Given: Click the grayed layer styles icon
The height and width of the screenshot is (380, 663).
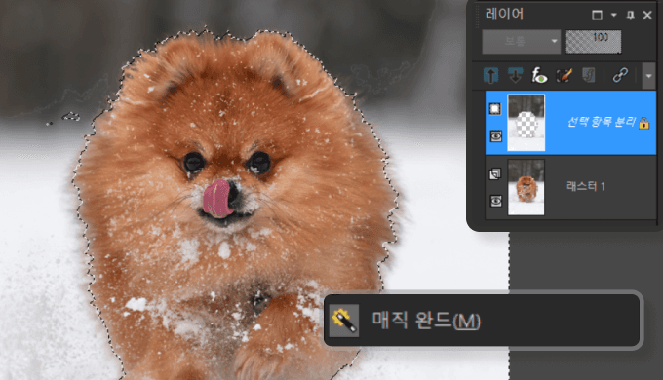Looking at the screenshot, I should pos(588,75).
